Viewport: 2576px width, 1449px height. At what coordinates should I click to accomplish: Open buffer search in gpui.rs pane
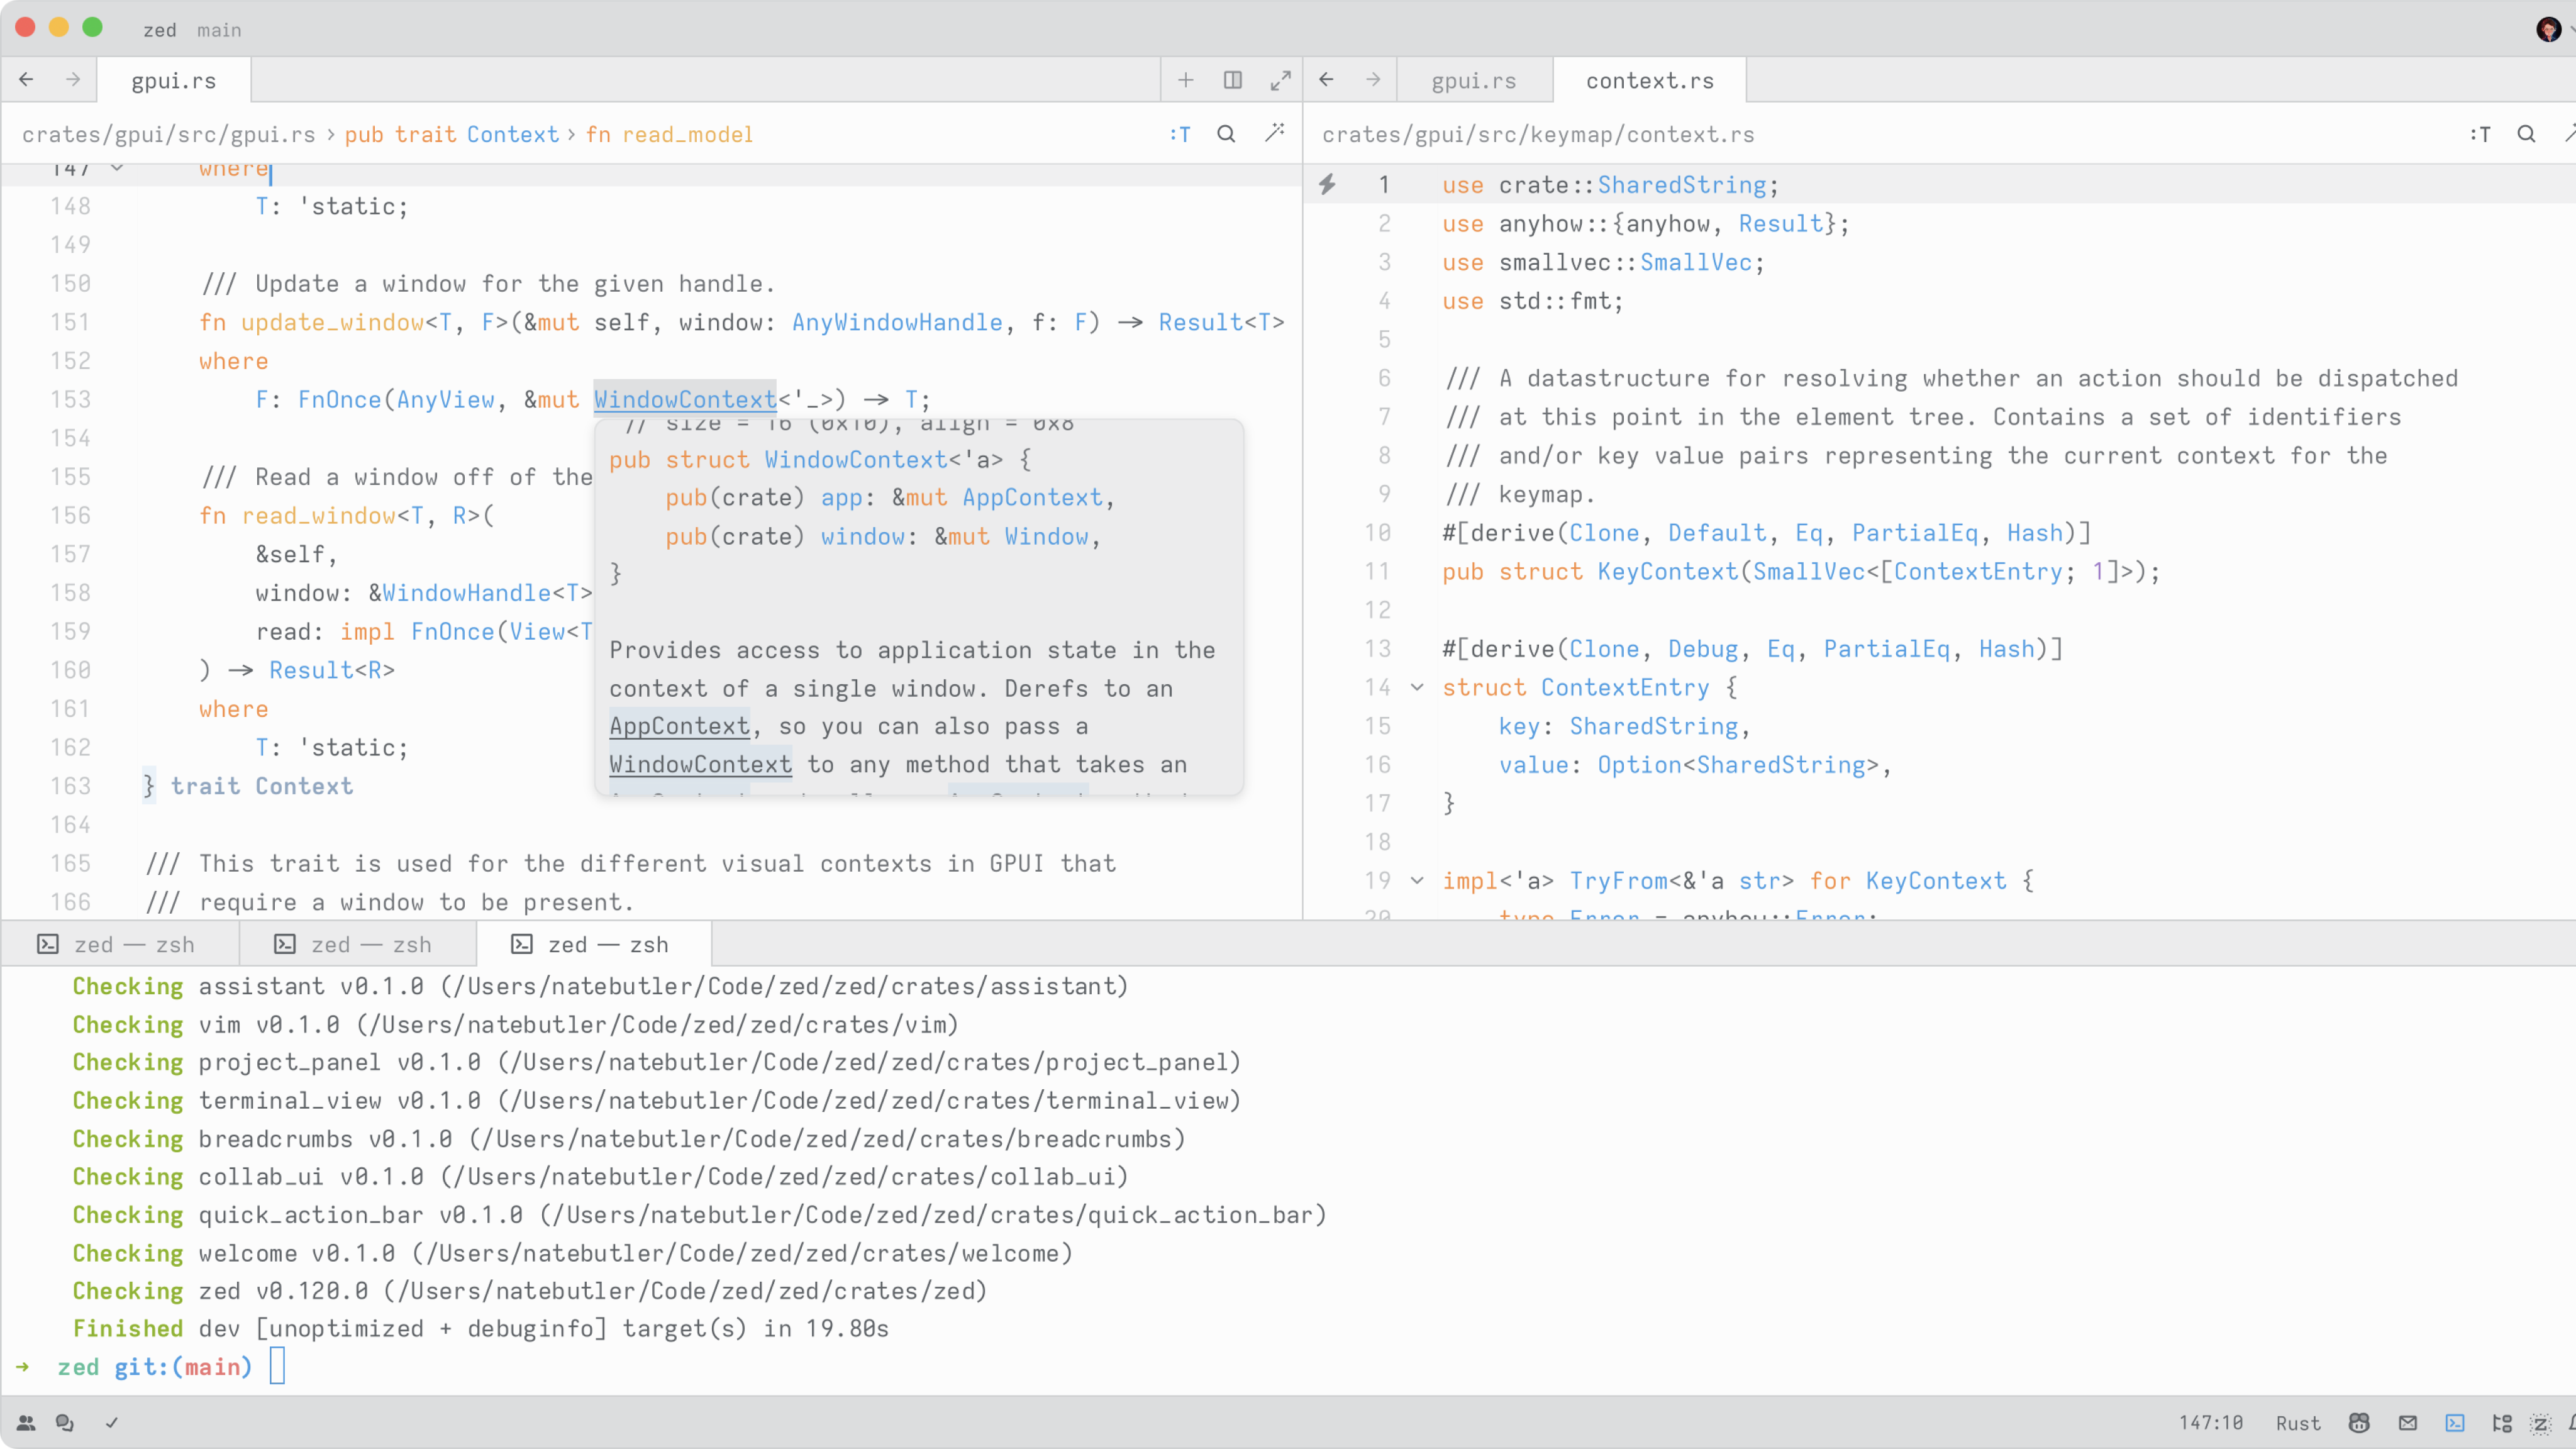coord(1226,134)
